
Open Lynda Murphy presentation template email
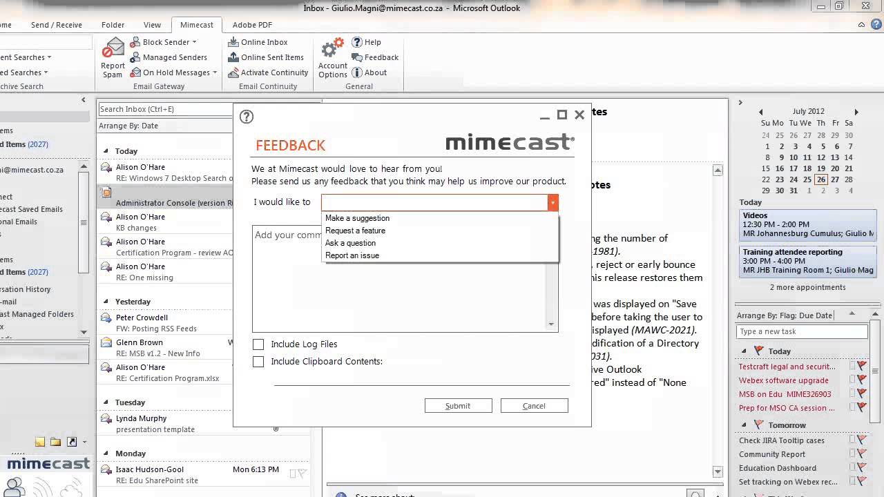(166, 424)
